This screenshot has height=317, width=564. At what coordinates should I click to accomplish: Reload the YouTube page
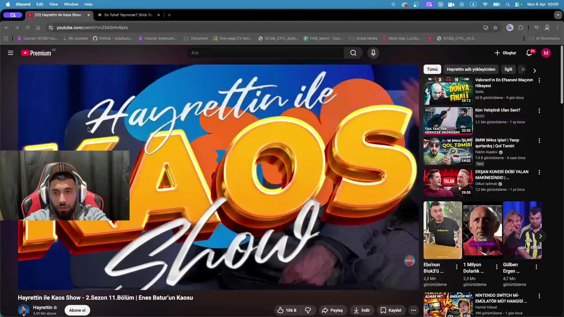pyautogui.click(x=27, y=27)
